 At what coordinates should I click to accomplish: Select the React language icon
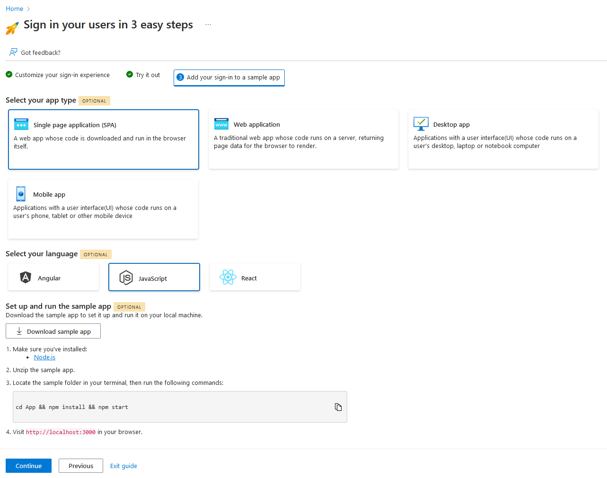pos(229,278)
